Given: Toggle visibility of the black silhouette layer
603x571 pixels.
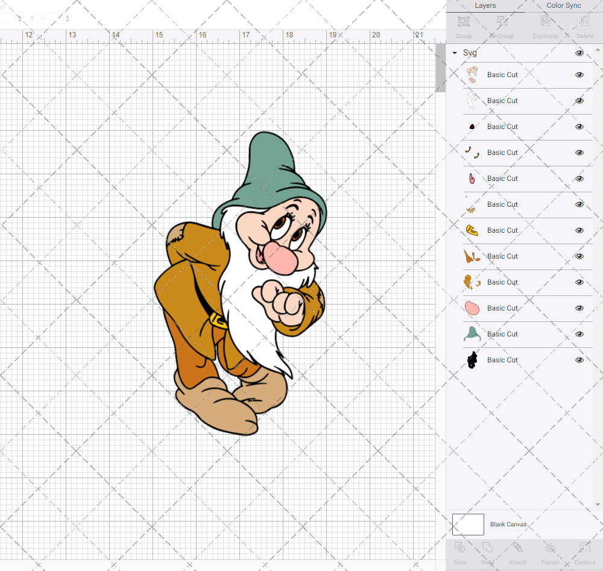Looking at the screenshot, I should click(x=579, y=360).
